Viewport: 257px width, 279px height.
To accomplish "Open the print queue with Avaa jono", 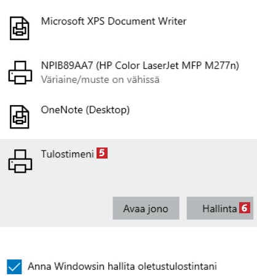I will click(x=146, y=208).
